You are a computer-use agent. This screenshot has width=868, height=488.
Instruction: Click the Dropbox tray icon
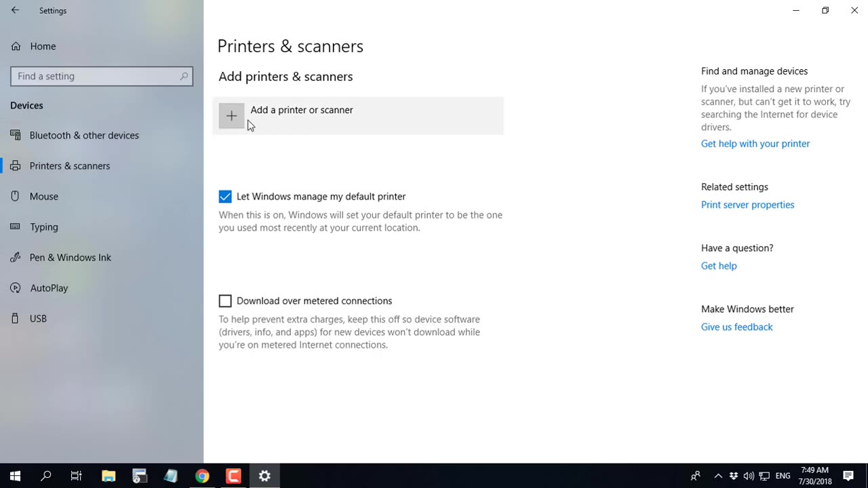pyautogui.click(x=734, y=476)
